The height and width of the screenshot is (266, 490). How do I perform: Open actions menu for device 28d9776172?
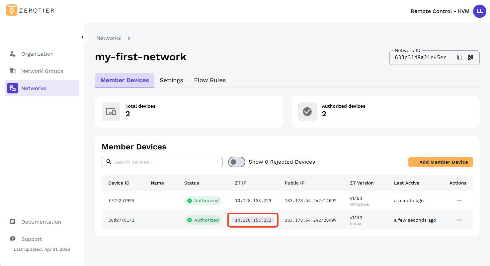pyautogui.click(x=459, y=220)
